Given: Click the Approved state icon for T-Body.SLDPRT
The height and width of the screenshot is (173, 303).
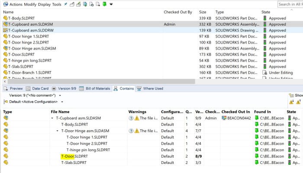Looking at the screenshot, I should point(265,18).
